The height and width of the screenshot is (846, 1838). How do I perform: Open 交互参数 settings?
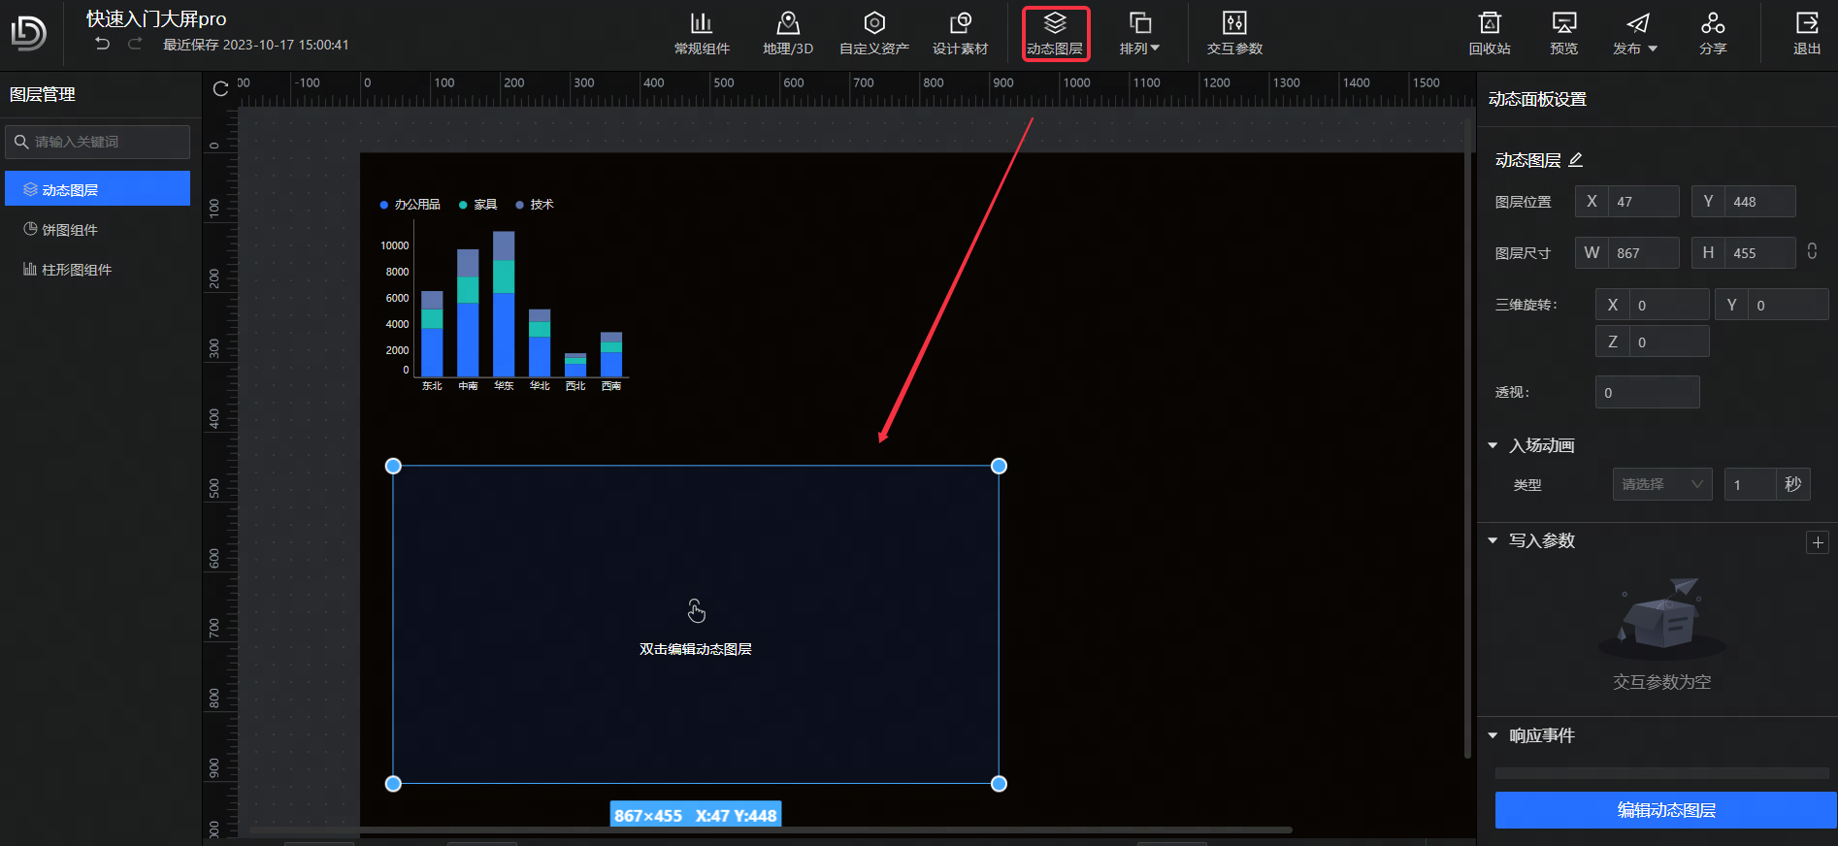[x=1234, y=34]
